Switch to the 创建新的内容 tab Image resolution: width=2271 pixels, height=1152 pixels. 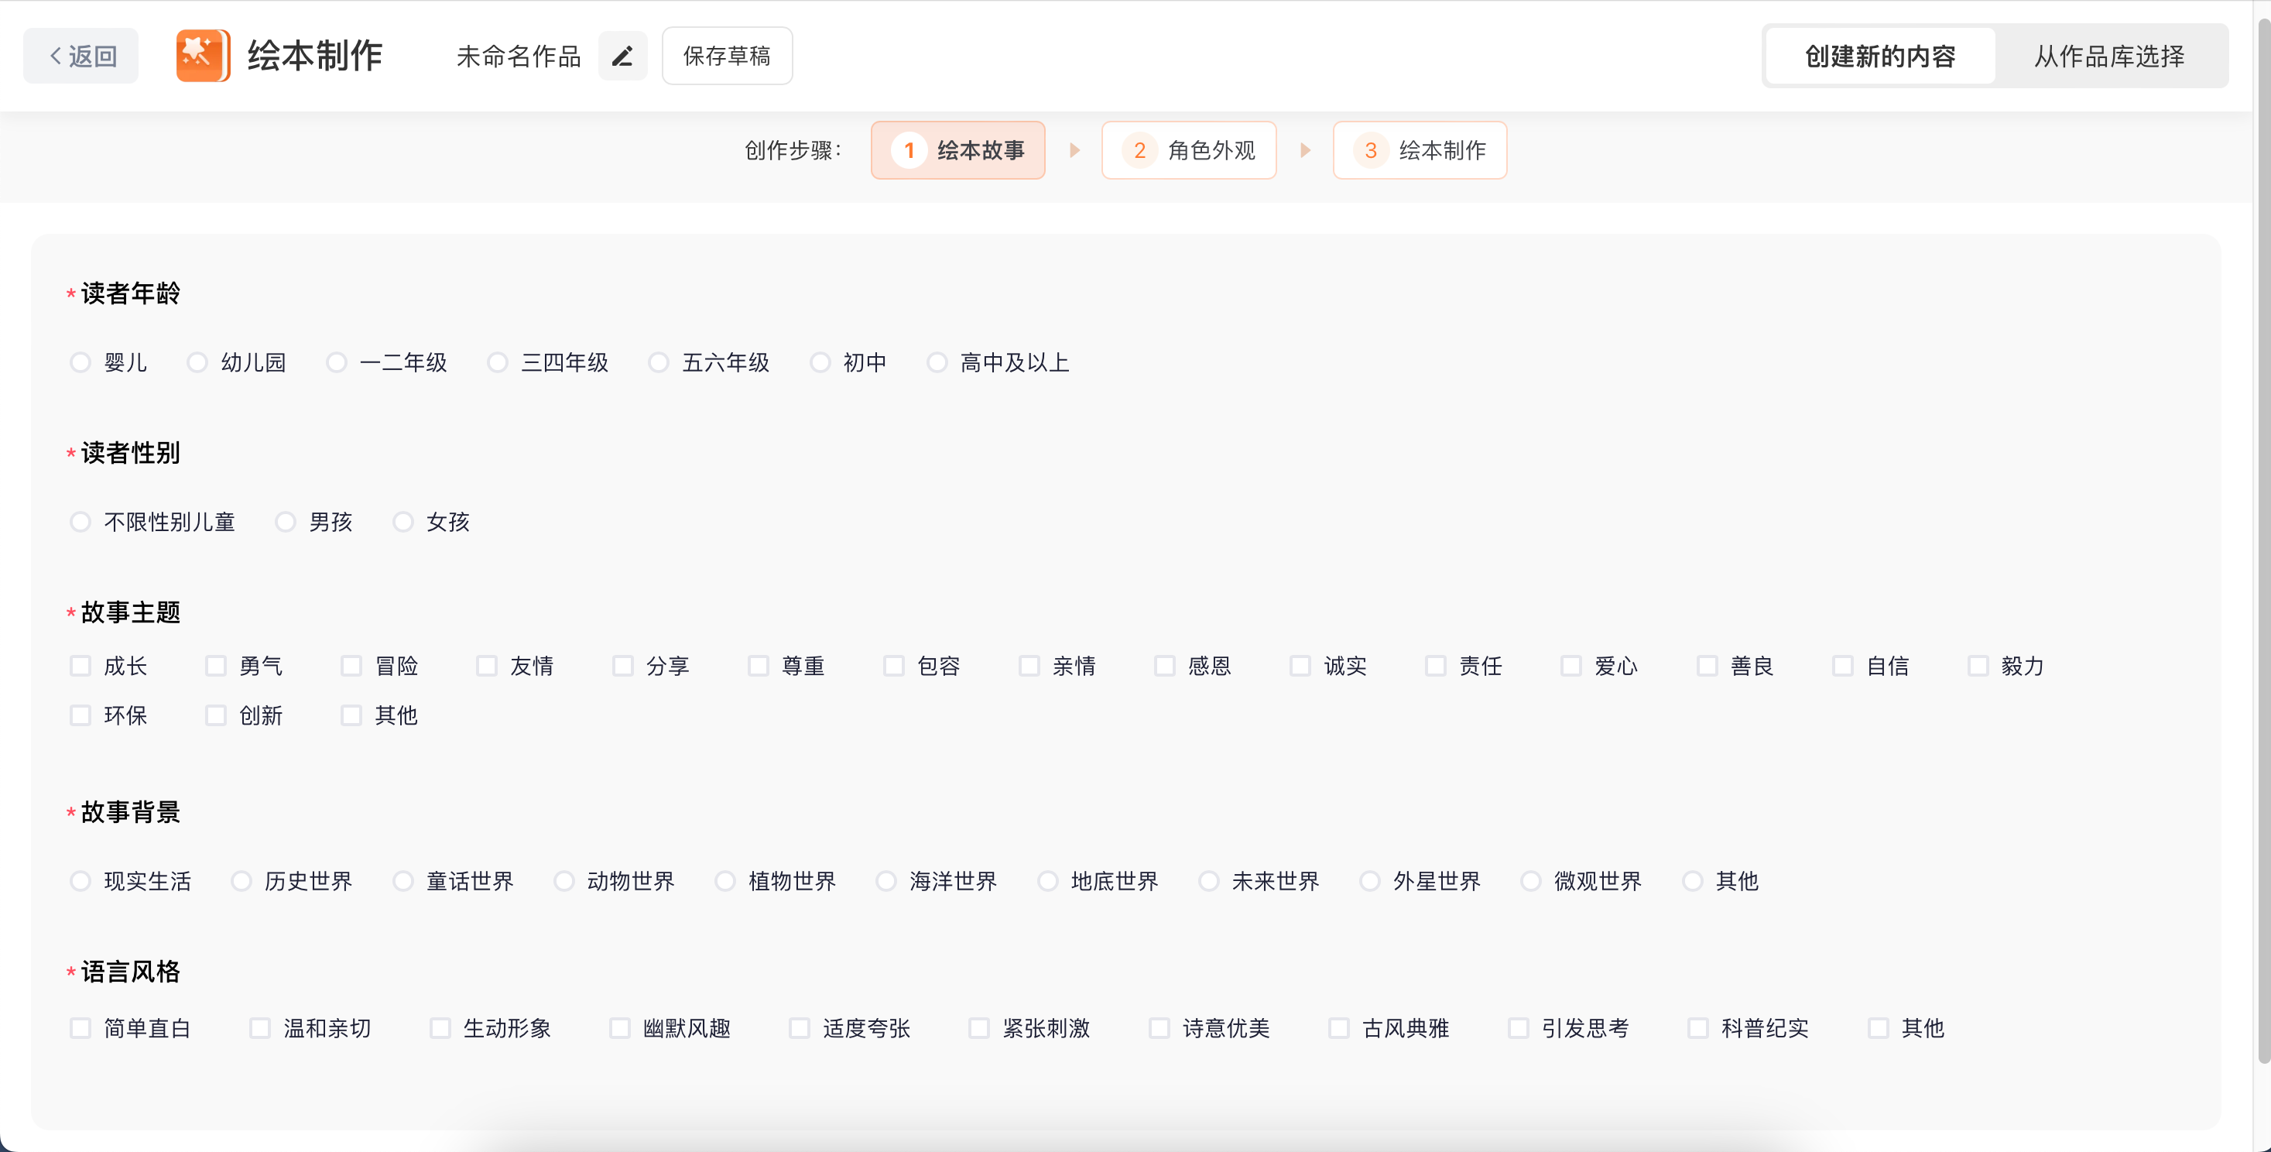[1879, 57]
